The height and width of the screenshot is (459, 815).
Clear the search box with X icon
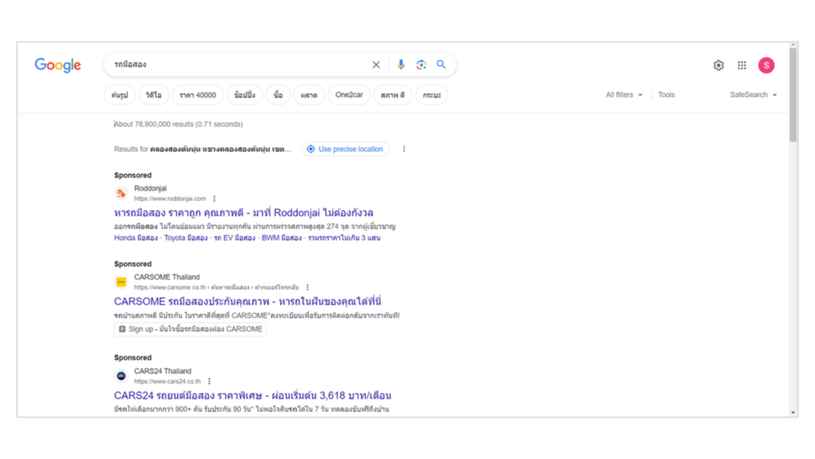point(376,64)
